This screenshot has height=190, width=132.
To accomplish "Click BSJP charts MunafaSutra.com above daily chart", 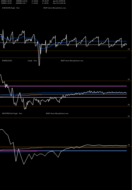I will [x=55, y=8].
